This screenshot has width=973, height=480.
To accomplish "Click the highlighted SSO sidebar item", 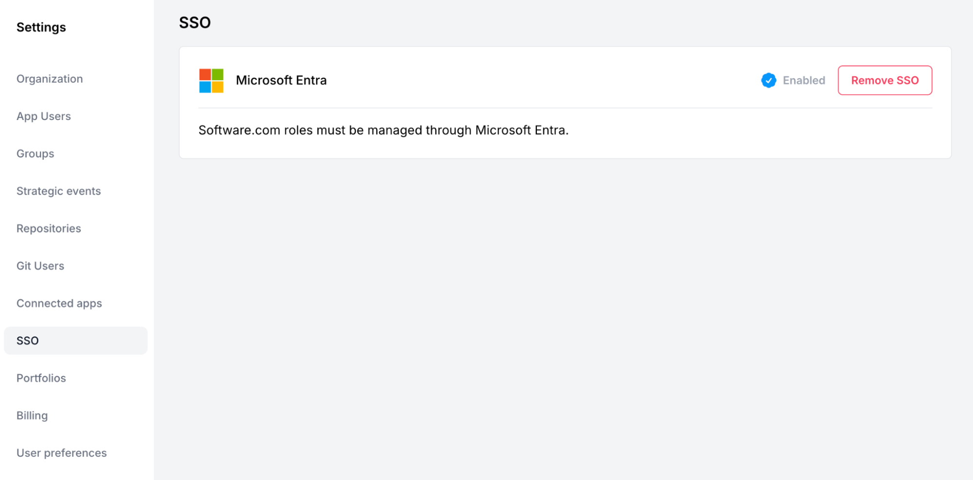I will 75,341.
